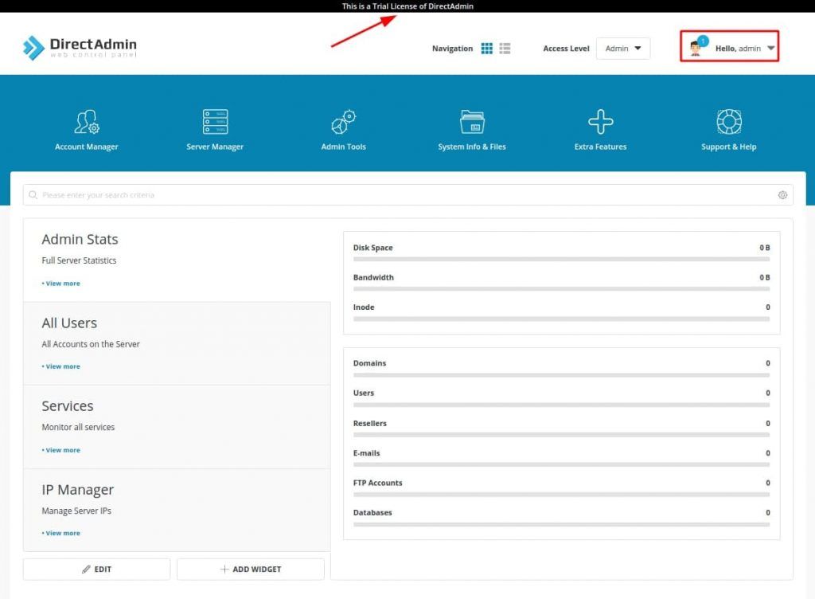
Task: Click the admin user avatar
Action: click(x=696, y=49)
